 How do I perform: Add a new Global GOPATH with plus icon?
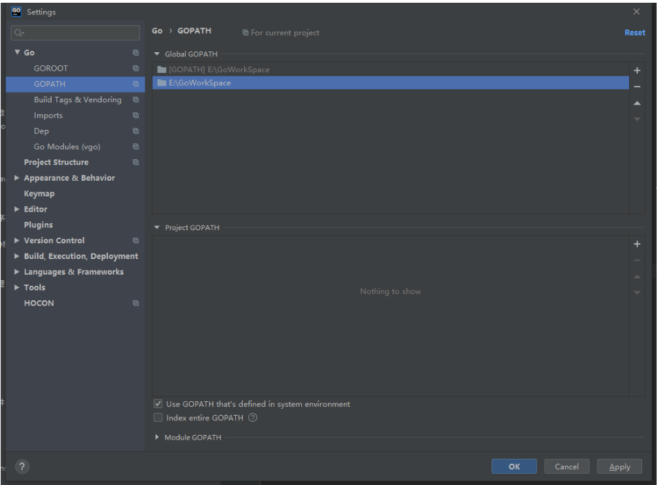click(637, 69)
